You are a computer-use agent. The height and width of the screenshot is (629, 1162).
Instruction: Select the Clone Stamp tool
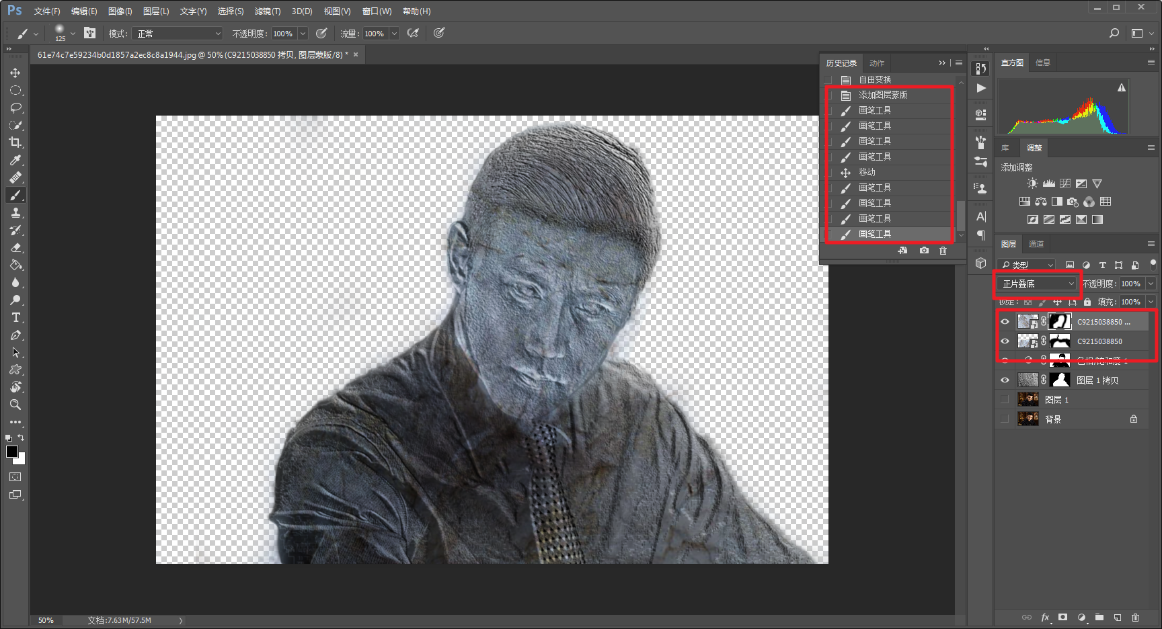click(x=15, y=212)
